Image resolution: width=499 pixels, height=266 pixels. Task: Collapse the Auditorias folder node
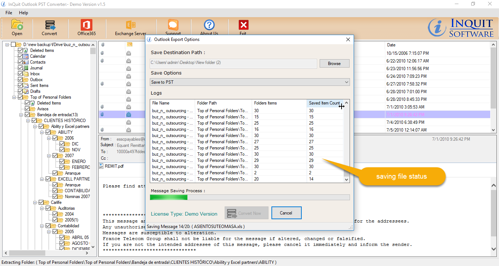42,208
